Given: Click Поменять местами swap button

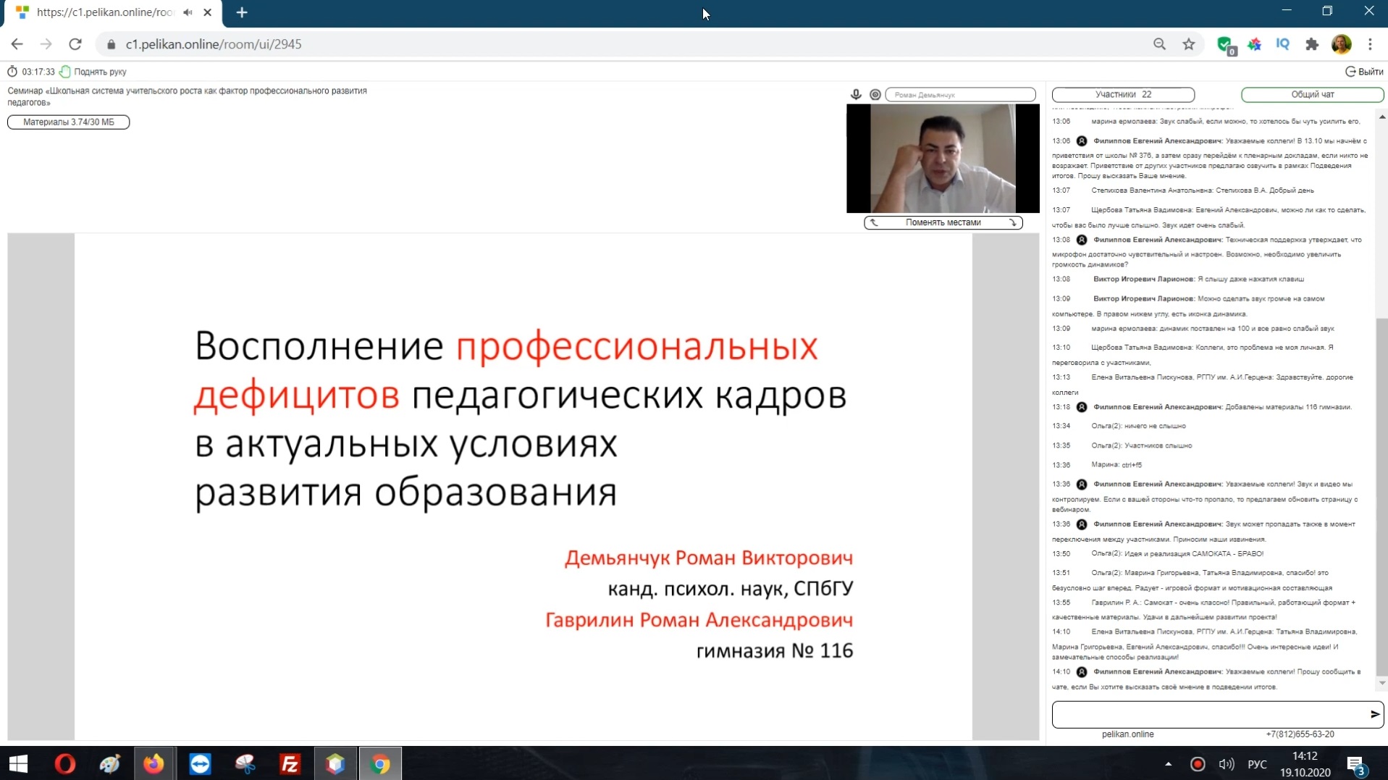Looking at the screenshot, I should [943, 222].
